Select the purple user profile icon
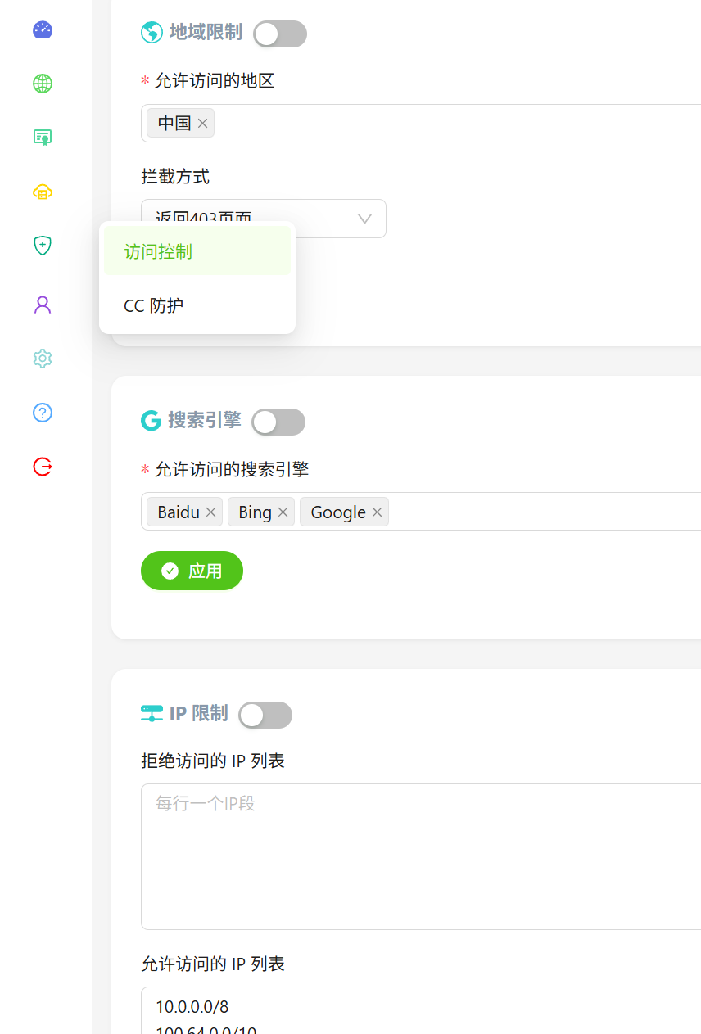Screen dimensions: 701x1034 tap(42, 304)
